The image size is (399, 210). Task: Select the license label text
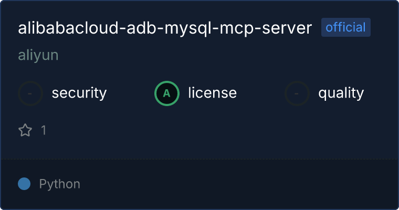pos(213,93)
